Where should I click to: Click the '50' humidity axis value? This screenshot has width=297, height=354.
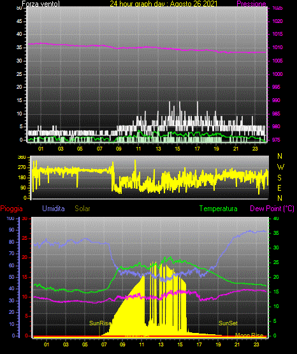[x=11, y=277]
